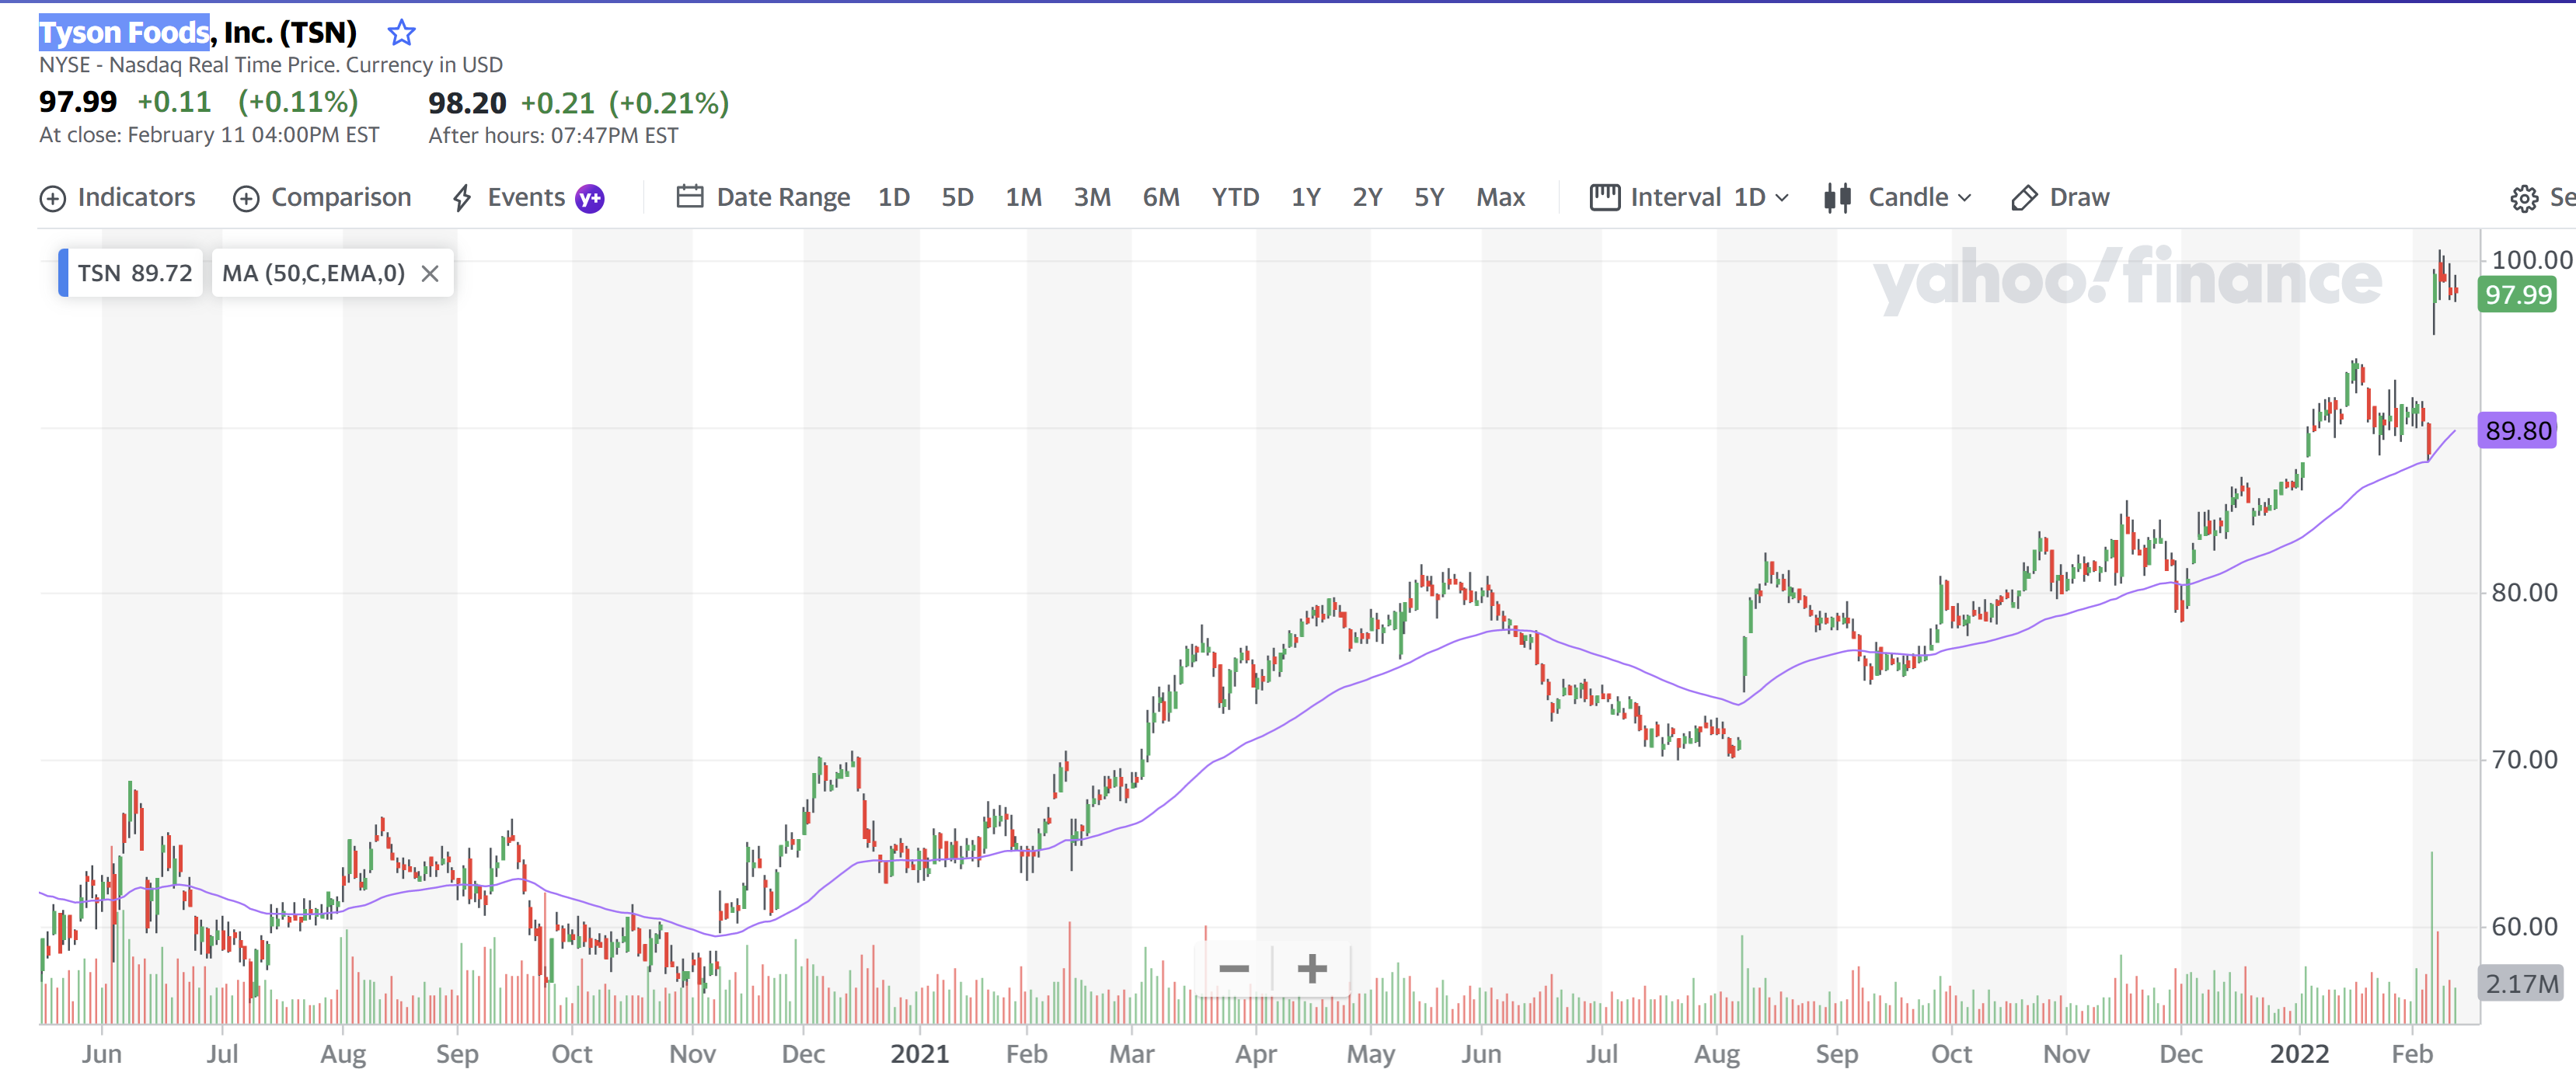Click the MA (50,C,EMA,0) indicator label

313,273
